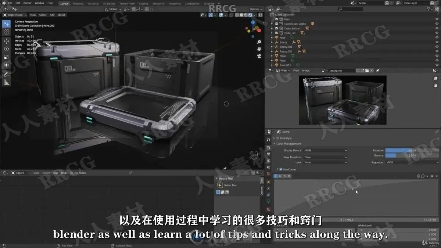Select the Rotate tool

click(6, 49)
